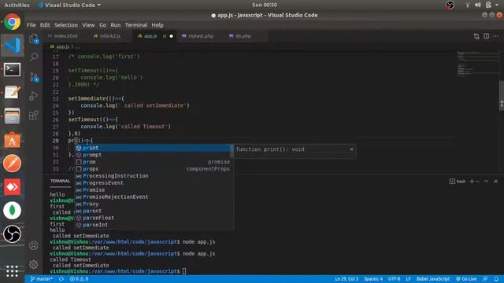504x283 pixels.
Task: Open the Run menu
Action: 116,25
